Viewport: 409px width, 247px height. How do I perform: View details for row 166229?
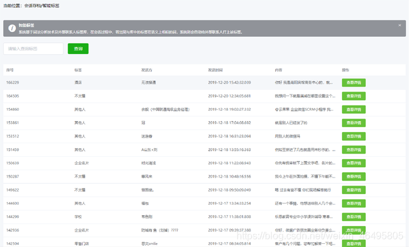coord(354,82)
